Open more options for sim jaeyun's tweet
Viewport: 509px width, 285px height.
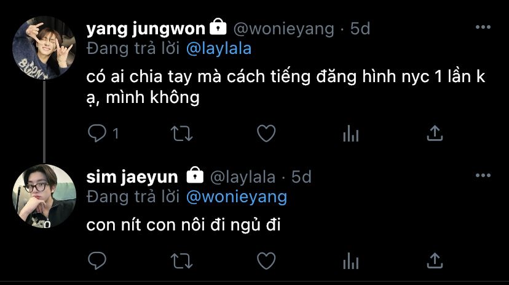click(483, 175)
